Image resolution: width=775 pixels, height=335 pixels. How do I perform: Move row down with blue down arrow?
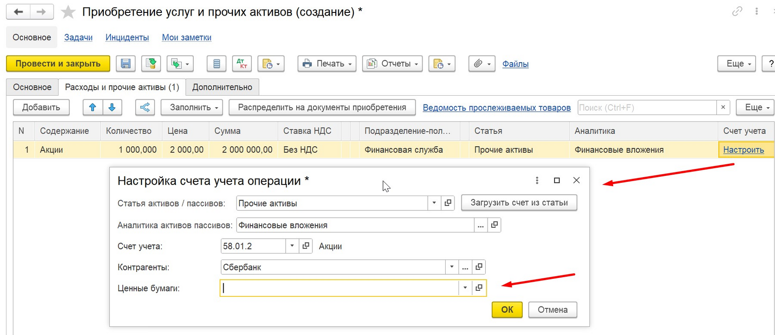pos(112,107)
